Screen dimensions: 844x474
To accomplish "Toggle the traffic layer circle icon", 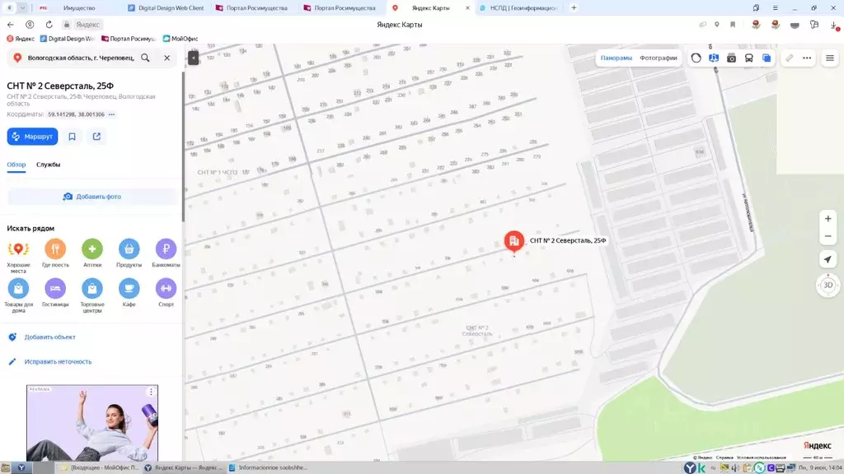I will (x=696, y=58).
